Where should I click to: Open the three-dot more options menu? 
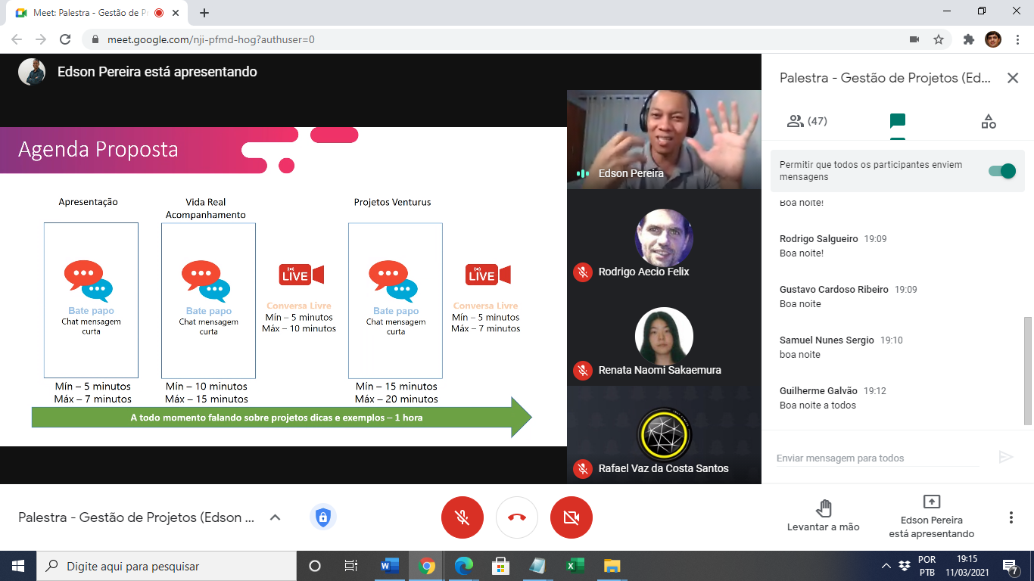(1011, 517)
